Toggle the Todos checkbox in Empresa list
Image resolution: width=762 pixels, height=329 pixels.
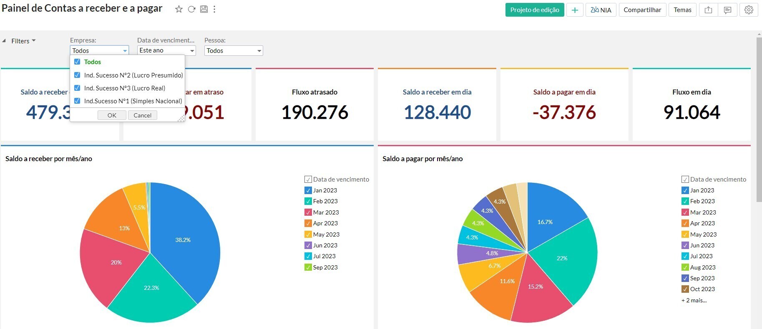[77, 62]
